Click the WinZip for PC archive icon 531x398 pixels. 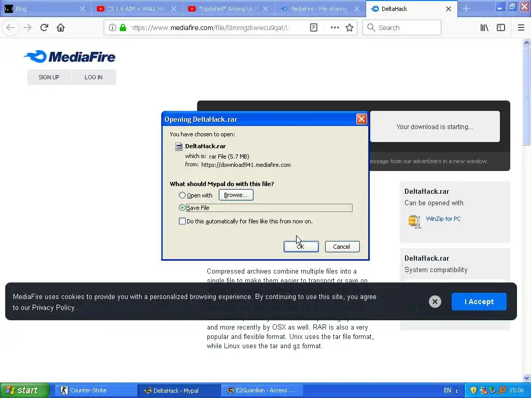(x=414, y=222)
